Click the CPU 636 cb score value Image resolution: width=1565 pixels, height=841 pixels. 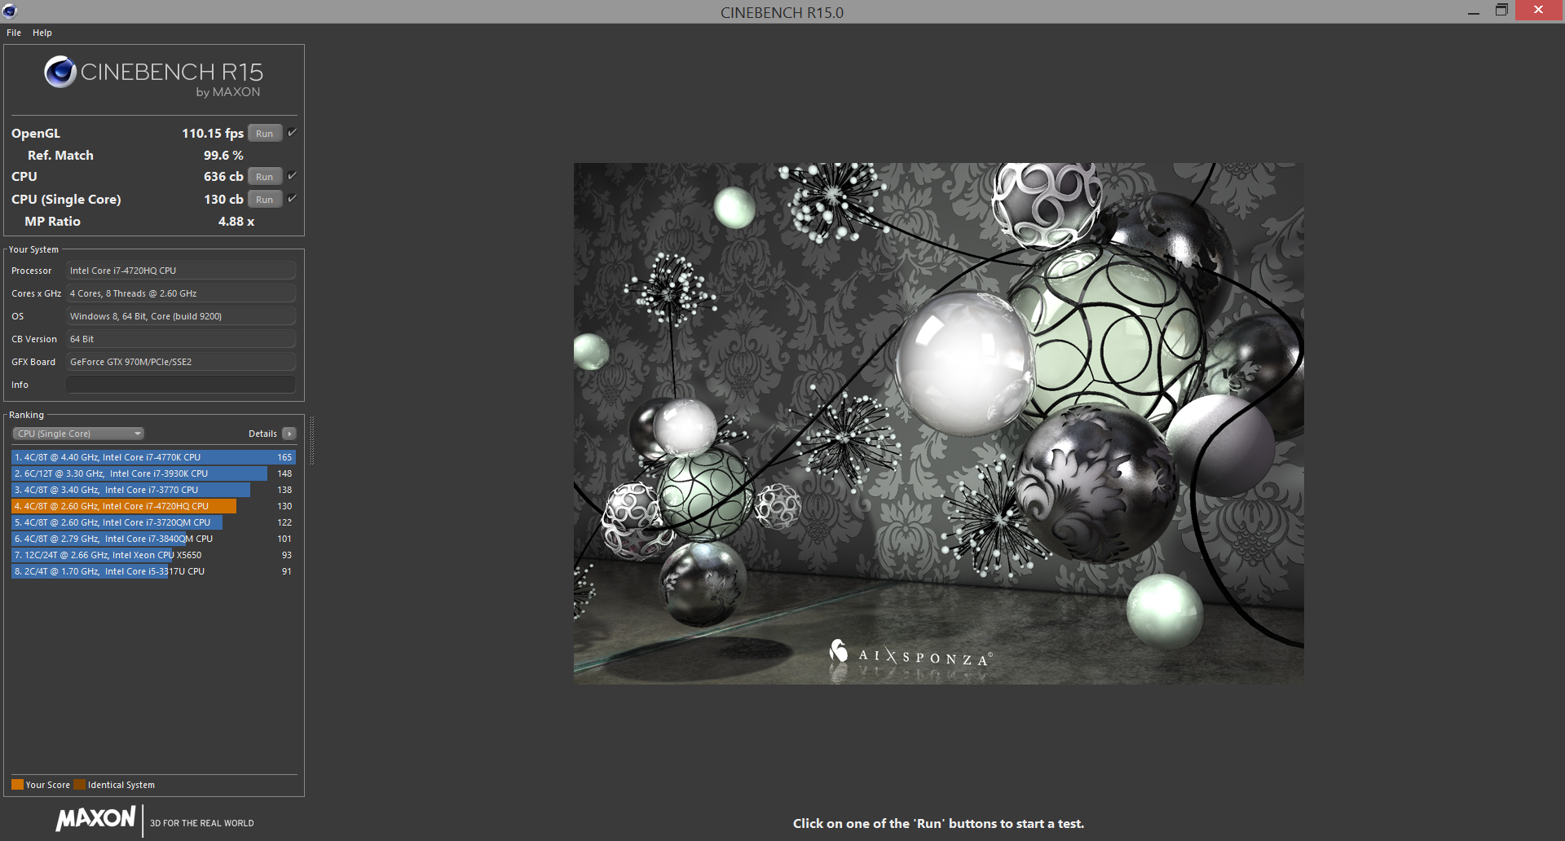(x=223, y=177)
